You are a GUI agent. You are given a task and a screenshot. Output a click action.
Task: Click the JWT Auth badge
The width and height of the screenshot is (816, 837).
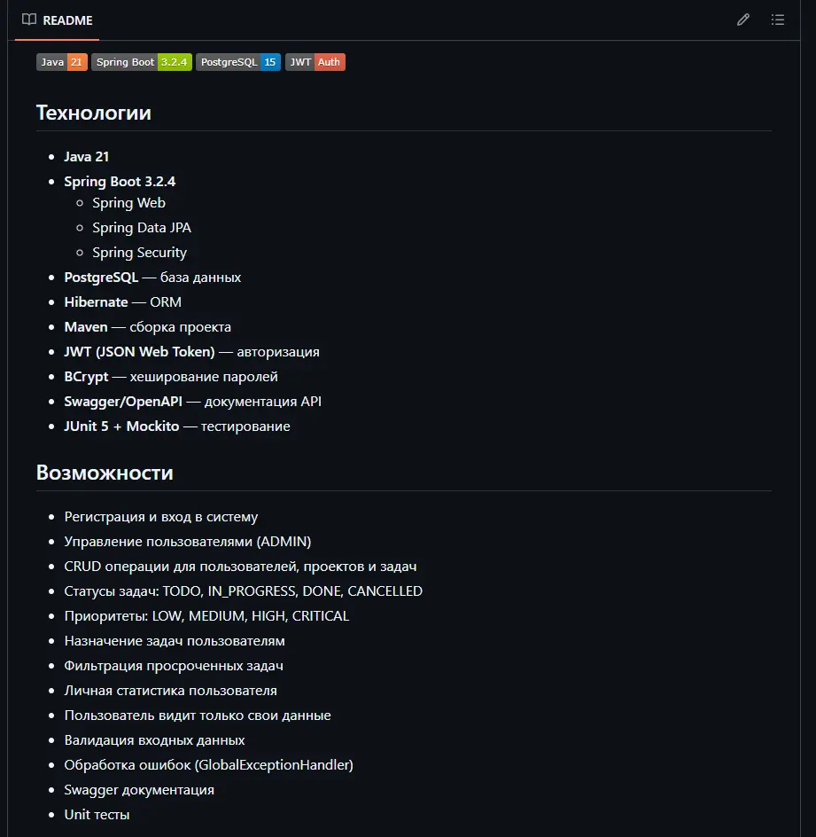click(x=315, y=62)
